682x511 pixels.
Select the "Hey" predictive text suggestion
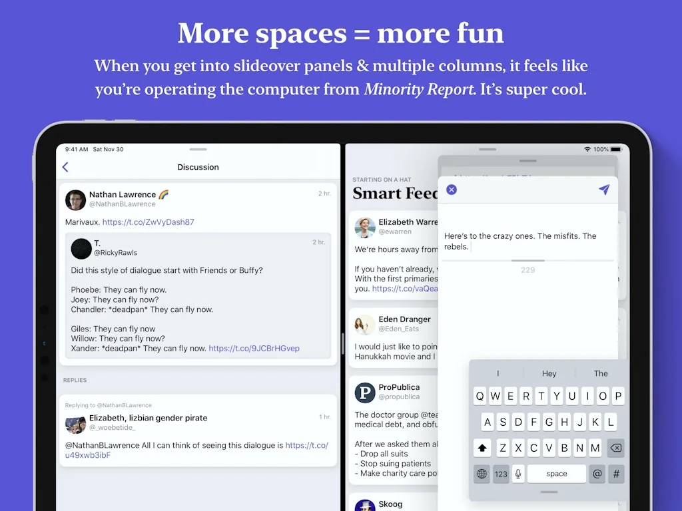coord(549,373)
